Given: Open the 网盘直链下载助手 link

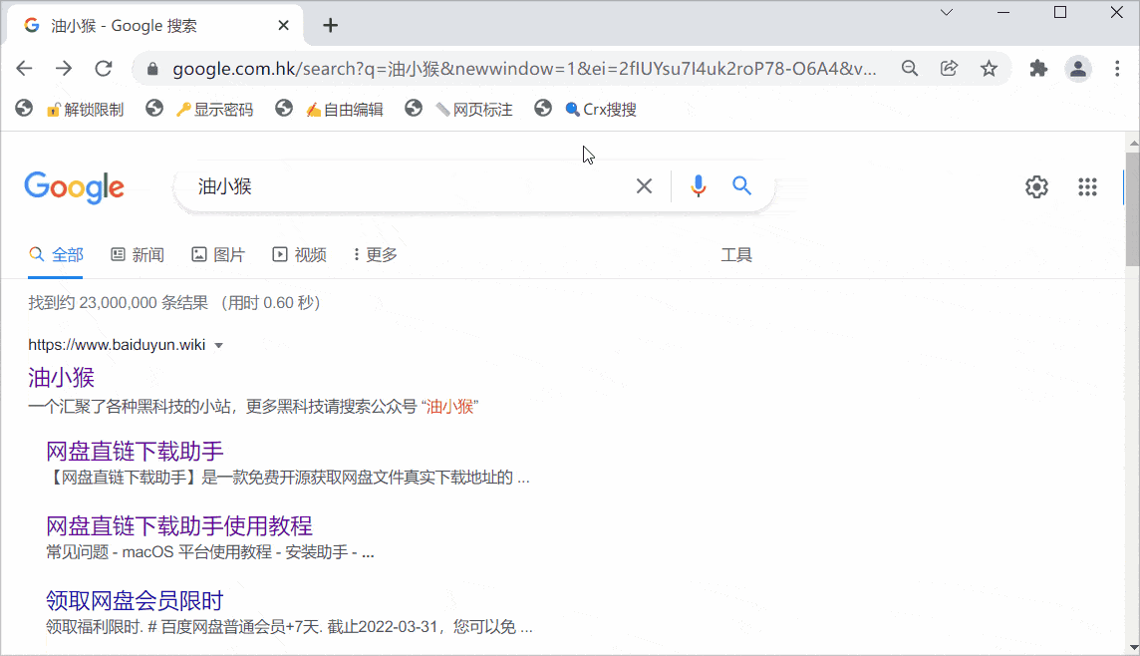Looking at the screenshot, I should point(135,451).
